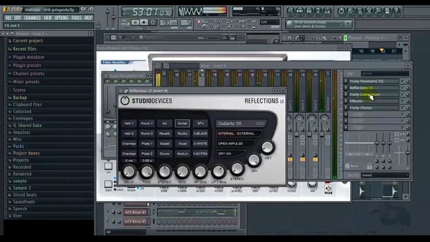Image resolution: width=430 pixels, height=242 pixels.
Task: Toggle INTERNAL impulse source
Action: tap(226, 134)
